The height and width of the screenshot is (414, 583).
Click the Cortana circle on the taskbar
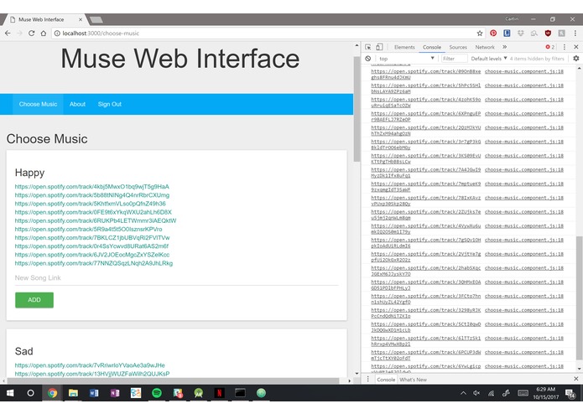(x=30, y=393)
